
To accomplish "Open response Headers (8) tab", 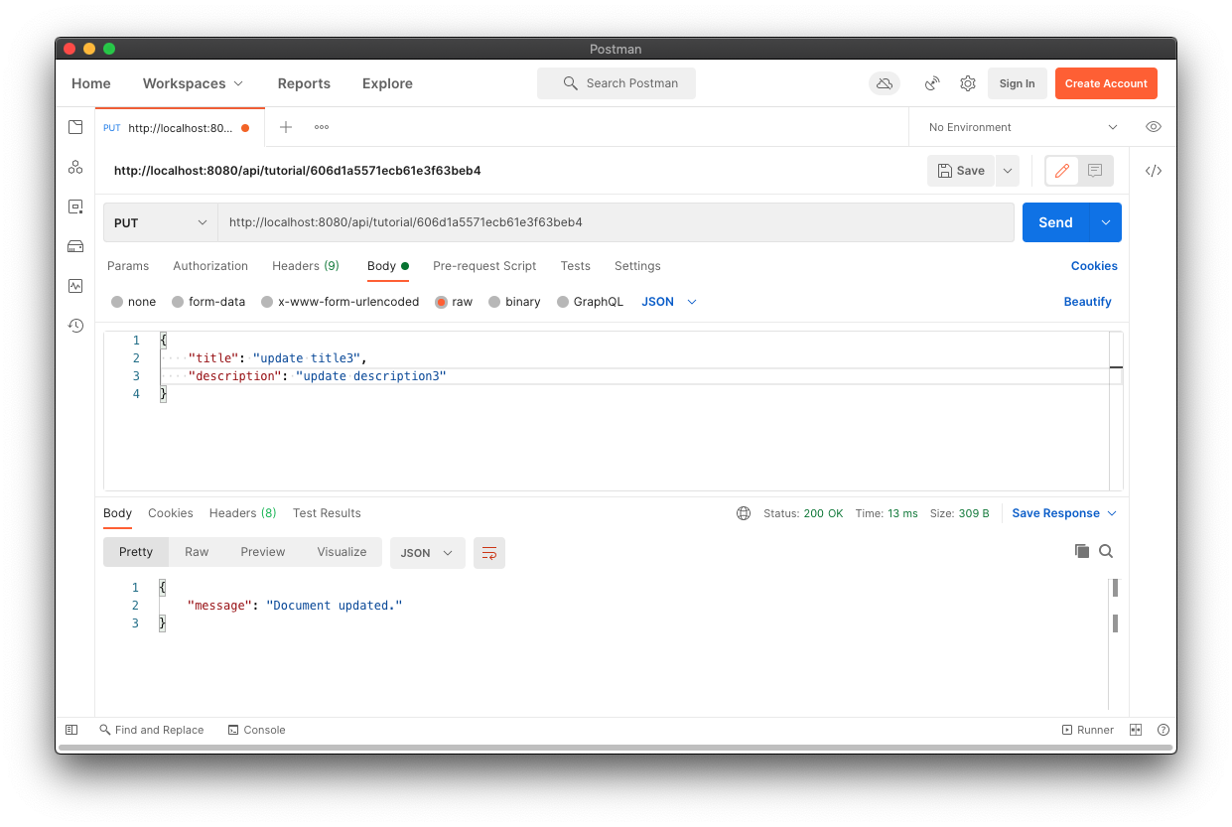I will click(x=243, y=513).
